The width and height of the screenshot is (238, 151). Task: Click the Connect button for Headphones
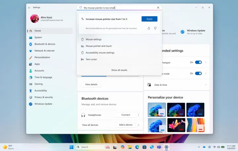(x=126, y=115)
